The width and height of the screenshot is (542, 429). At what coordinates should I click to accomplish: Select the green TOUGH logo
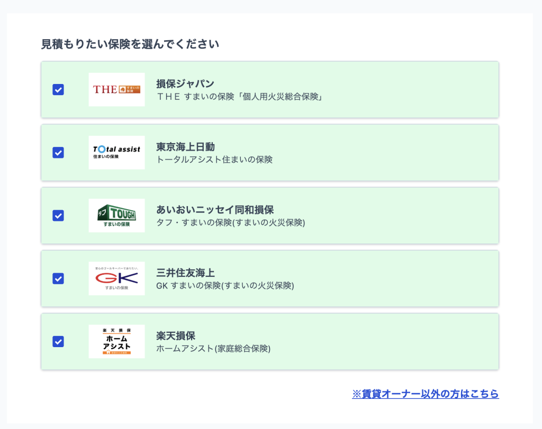pyautogui.click(x=116, y=216)
